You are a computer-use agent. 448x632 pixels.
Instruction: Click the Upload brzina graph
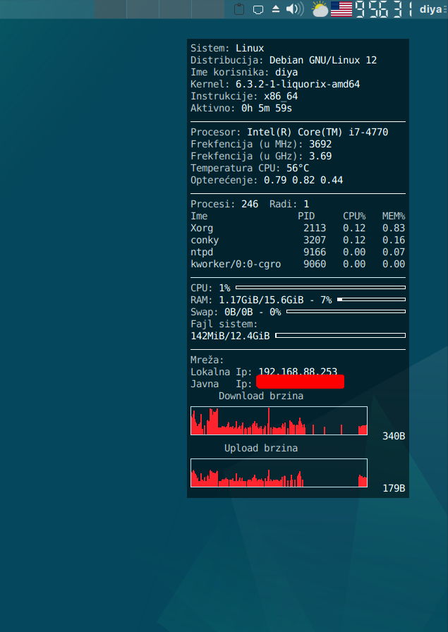click(x=279, y=473)
